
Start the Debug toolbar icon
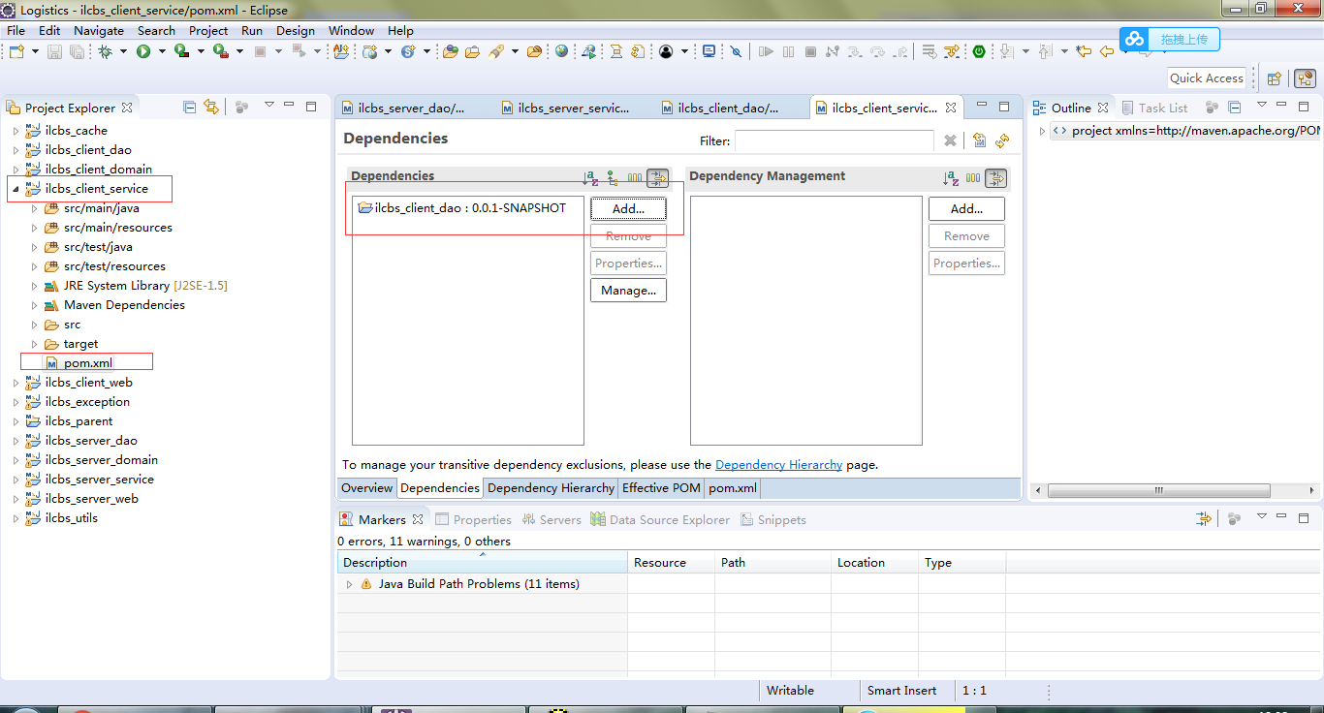click(x=105, y=51)
